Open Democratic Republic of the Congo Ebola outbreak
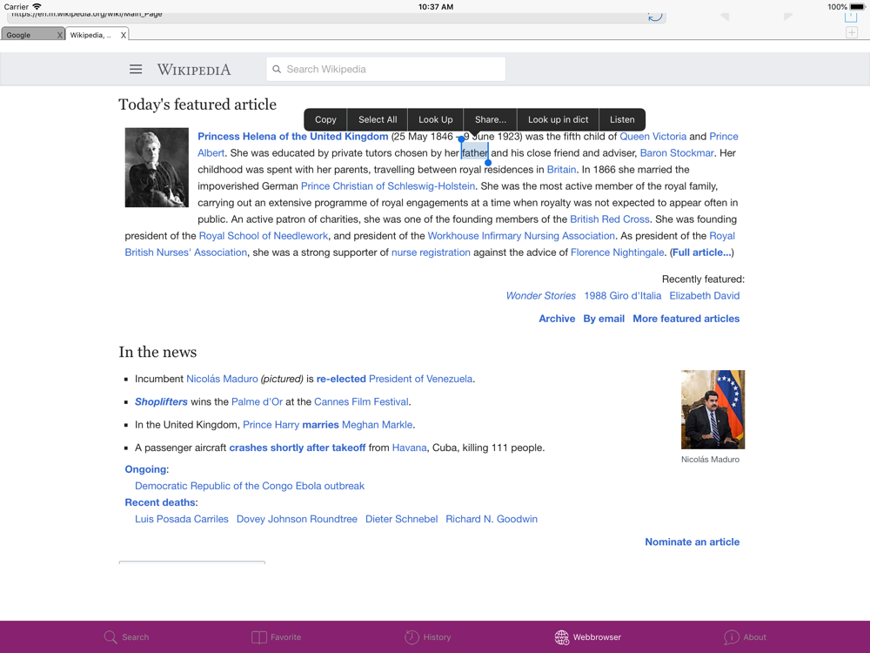The height and width of the screenshot is (653, 870). tap(250, 487)
